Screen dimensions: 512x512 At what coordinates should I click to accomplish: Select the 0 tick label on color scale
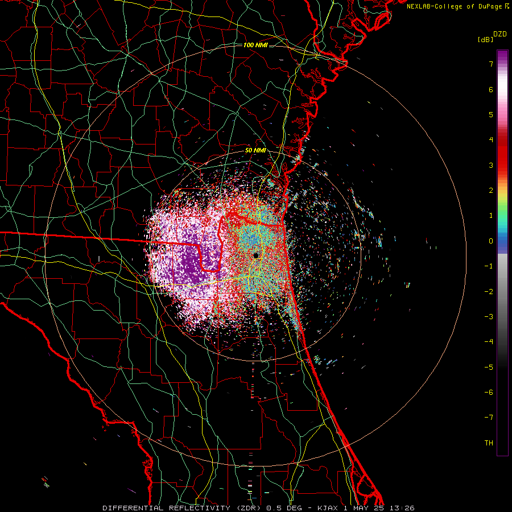(491, 241)
